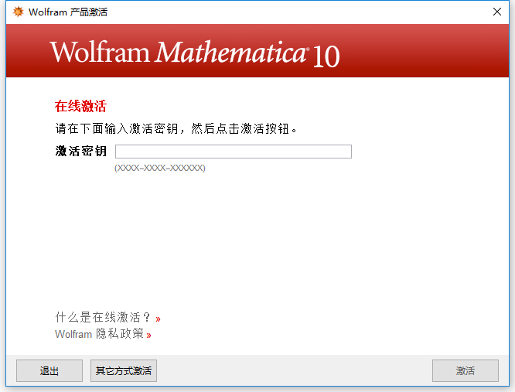
Task: Click the 在线激活 heading text
Action: click(x=80, y=106)
